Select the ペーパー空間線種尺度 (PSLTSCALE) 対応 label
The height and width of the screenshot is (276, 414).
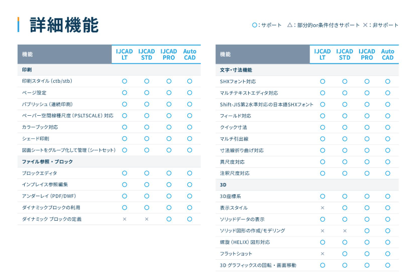[x=68, y=116]
